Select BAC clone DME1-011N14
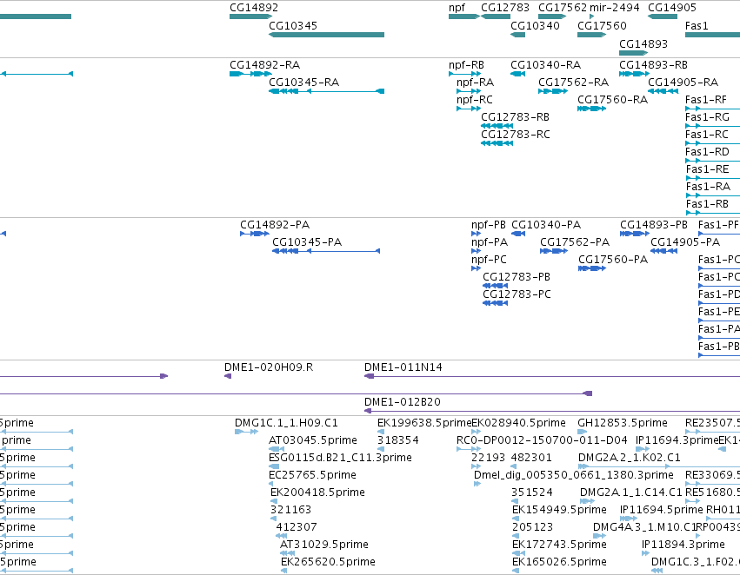The width and height of the screenshot is (740, 575). click(x=403, y=367)
